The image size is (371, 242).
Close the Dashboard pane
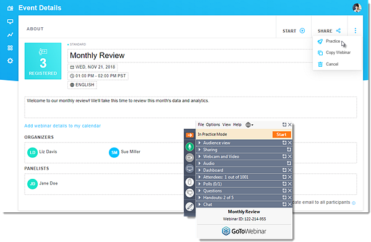289,170
